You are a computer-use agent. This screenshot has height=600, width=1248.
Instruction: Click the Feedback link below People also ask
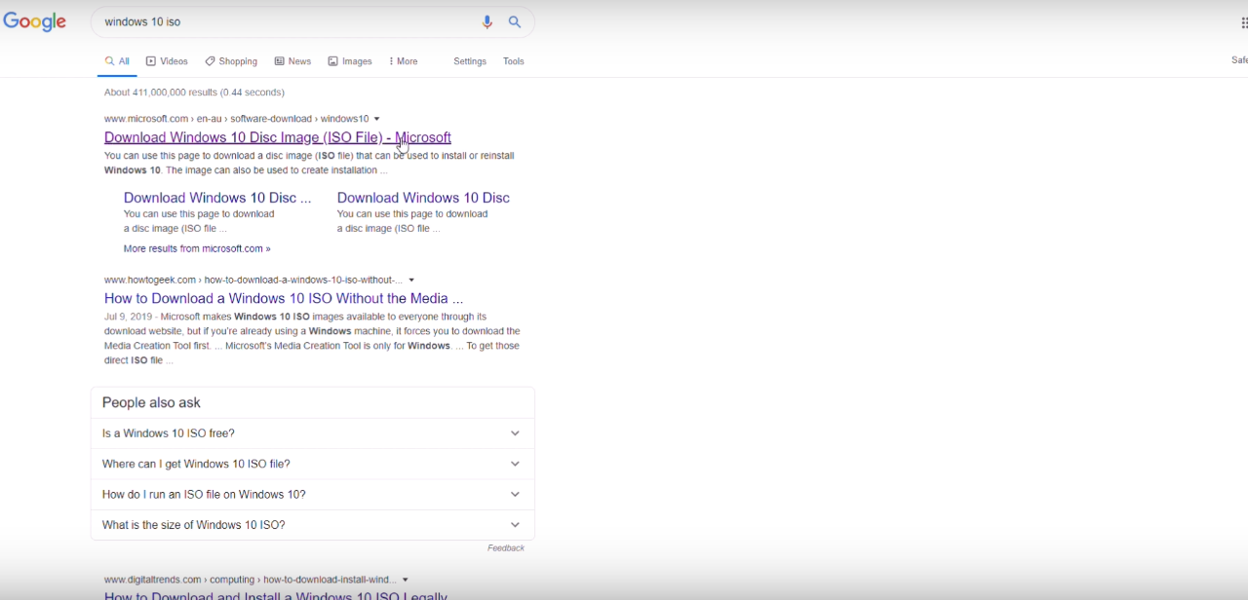506,548
